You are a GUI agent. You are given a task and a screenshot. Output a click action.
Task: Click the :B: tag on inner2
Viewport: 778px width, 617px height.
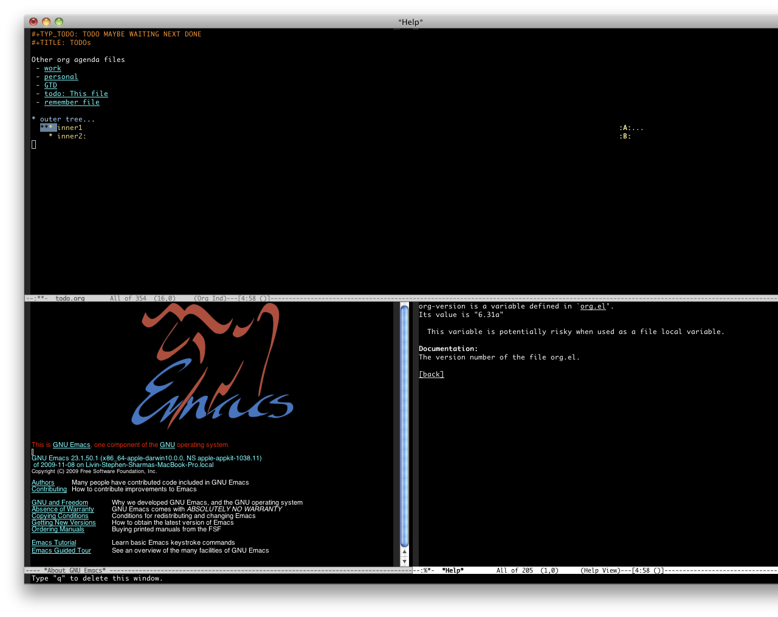[x=625, y=136]
